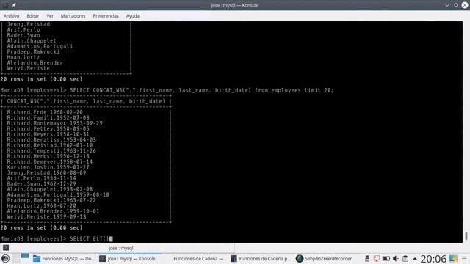The height and width of the screenshot is (264, 470).
Task: Maximize the Konsole window with the diamond icon
Action: 456,5
